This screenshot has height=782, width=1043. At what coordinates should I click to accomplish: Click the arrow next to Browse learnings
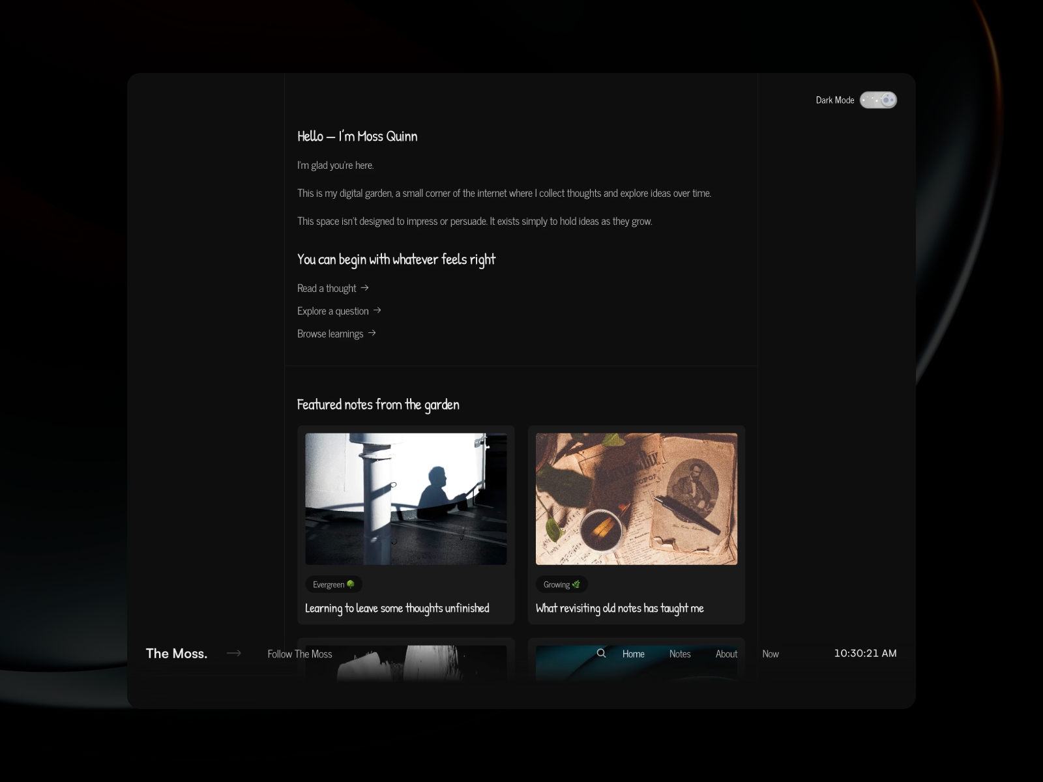[372, 333]
